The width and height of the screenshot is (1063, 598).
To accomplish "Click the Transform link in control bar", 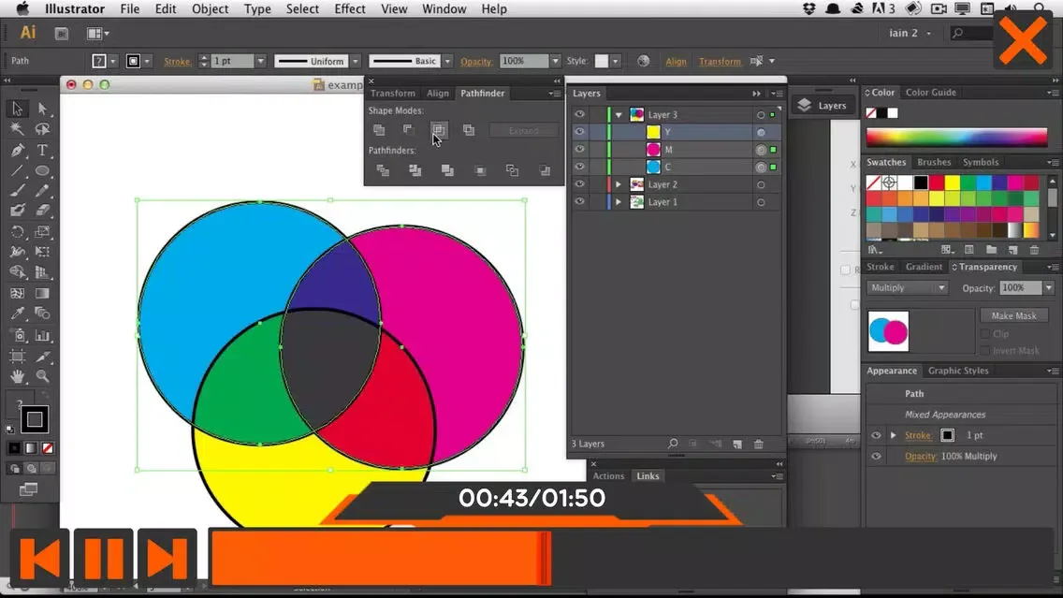I will [720, 61].
